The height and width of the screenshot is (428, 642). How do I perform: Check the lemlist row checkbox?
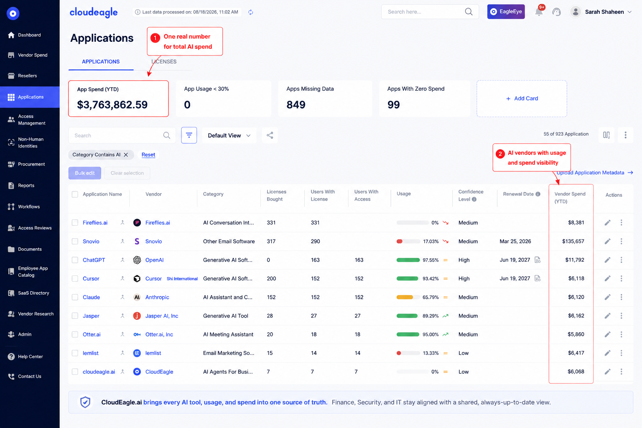point(75,353)
